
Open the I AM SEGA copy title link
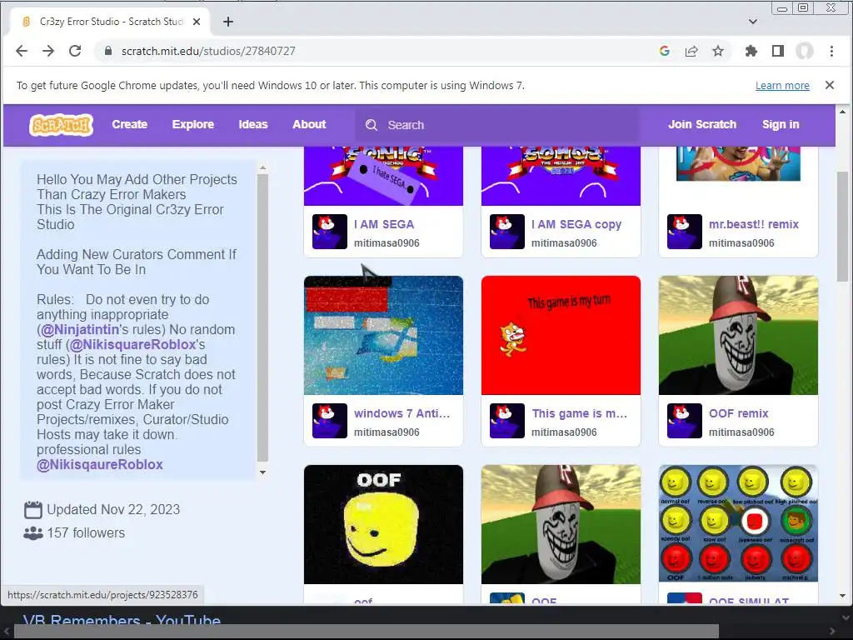576,224
